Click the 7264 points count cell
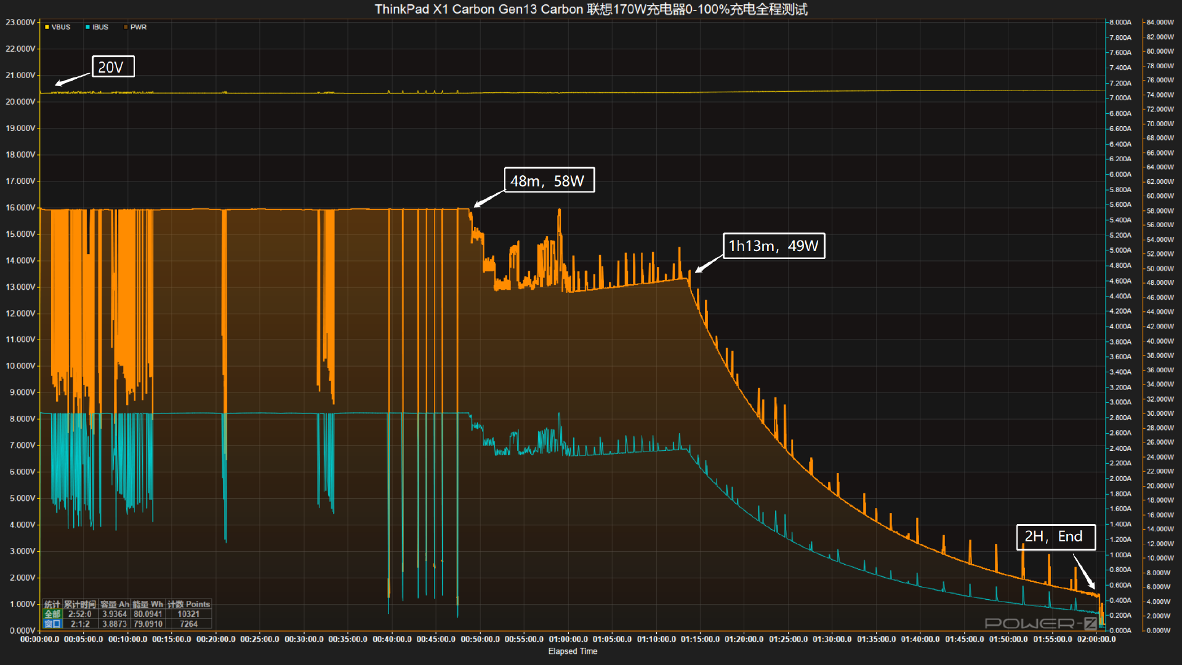1182x665 pixels. (x=188, y=624)
